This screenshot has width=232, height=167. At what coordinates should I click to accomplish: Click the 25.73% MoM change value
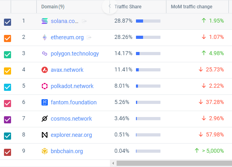(x=215, y=70)
